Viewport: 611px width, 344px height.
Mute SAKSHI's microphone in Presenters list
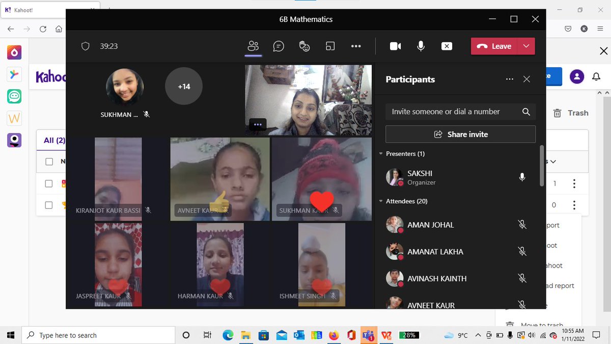click(522, 177)
